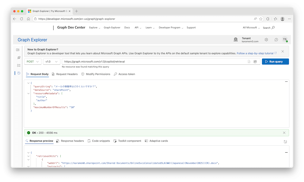This screenshot has height=182, width=304.
Task: Open the v1.0 API version dropdown
Action: tap(51, 61)
